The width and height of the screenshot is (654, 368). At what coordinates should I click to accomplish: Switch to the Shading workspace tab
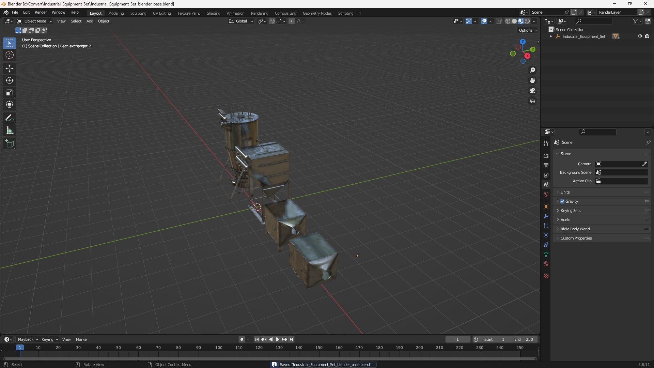point(213,13)
